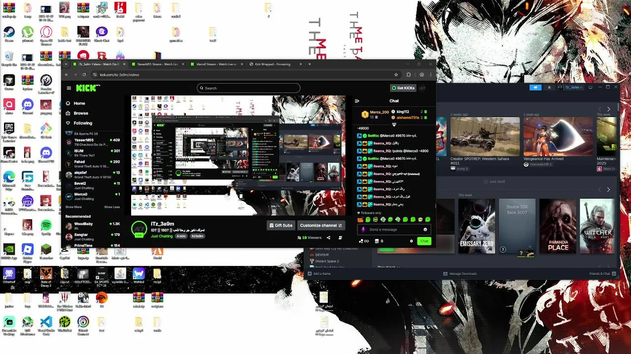The image size is (631, 354).
Task: Open a new browser tab
Action: click(x=310, y=64)
